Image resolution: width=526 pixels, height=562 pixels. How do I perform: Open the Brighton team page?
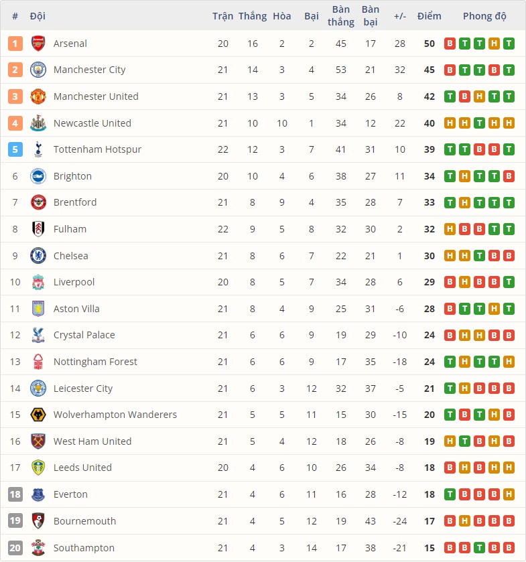point(72,175)
